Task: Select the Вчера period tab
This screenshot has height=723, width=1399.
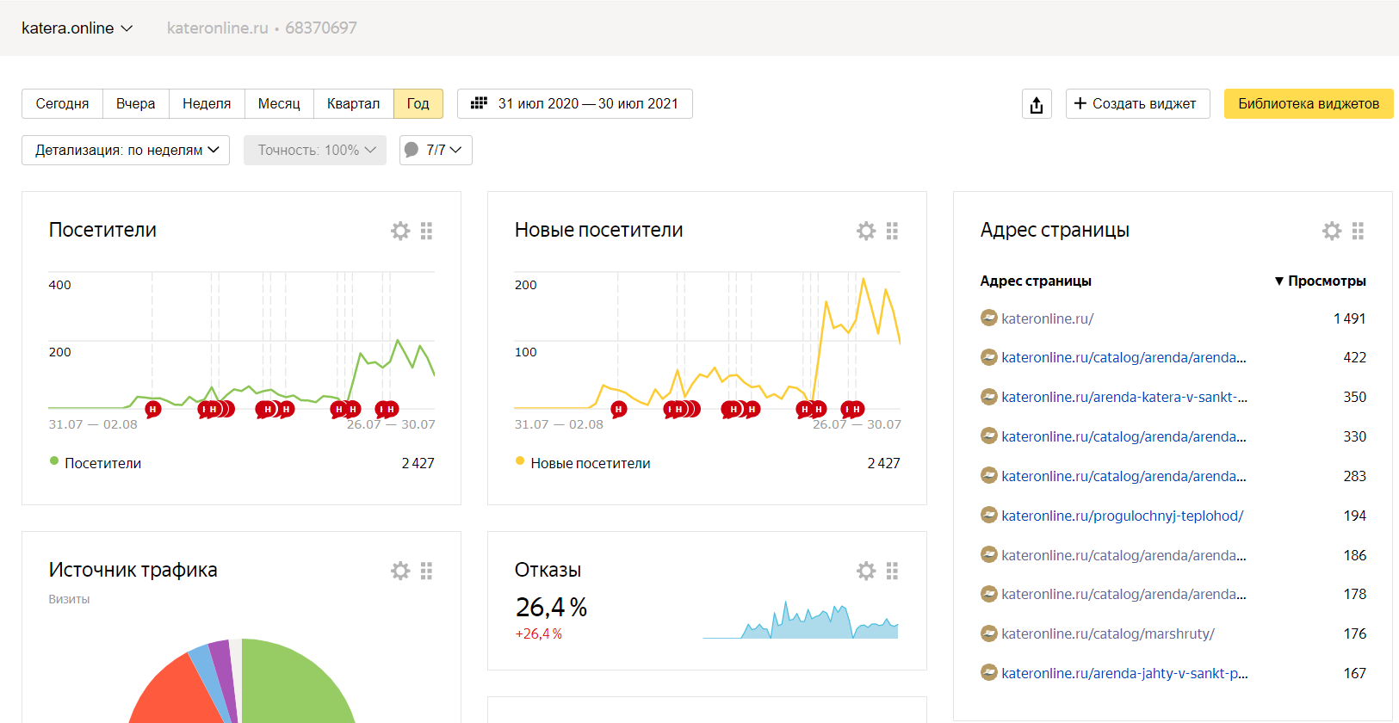Action: (x=136, y=103)
